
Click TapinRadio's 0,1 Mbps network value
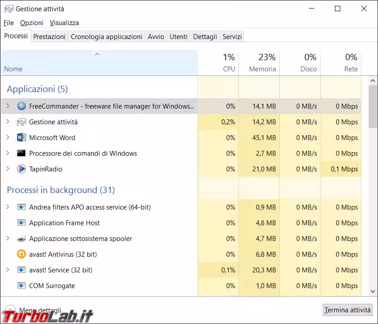click(x=344, y=169)
